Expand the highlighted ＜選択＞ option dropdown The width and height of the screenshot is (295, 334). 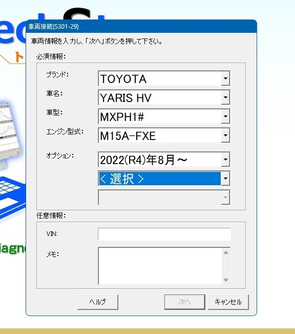[x=164, y=179]
